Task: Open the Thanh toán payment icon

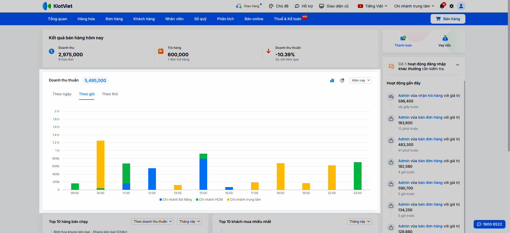Action: click(403, 38)
